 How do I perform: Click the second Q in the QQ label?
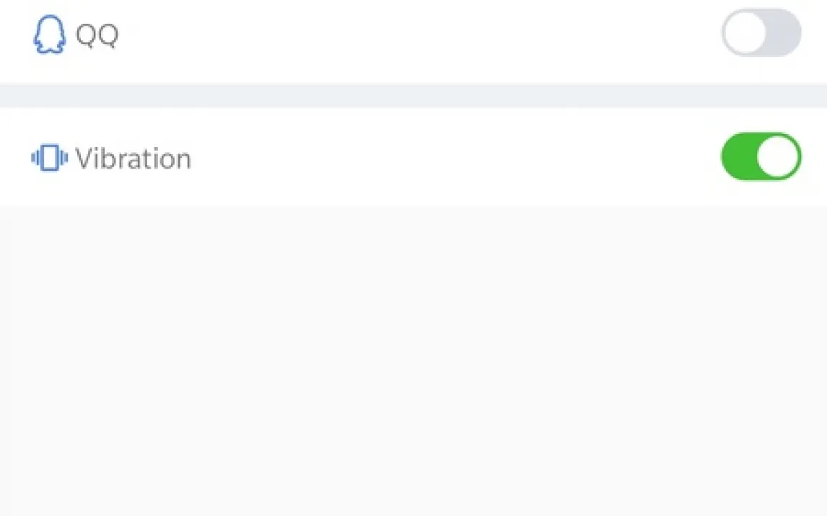point(108,35)
